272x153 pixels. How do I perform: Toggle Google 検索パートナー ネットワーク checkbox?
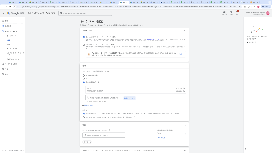pyautogui.click(x=84, y=37)
